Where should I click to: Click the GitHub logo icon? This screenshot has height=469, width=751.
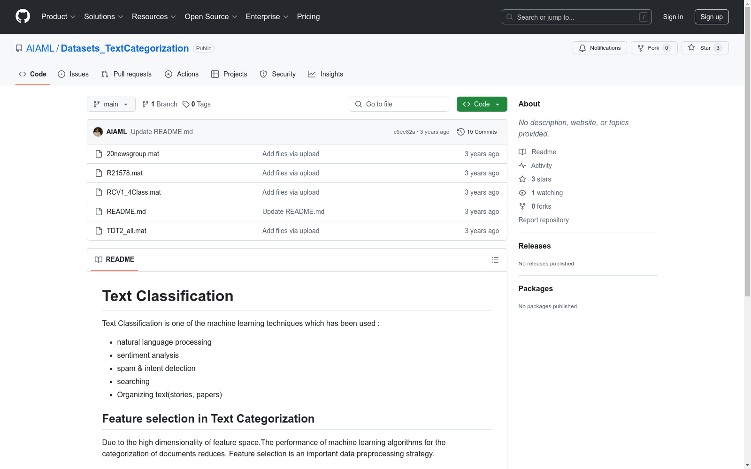[x=23, y=16]
